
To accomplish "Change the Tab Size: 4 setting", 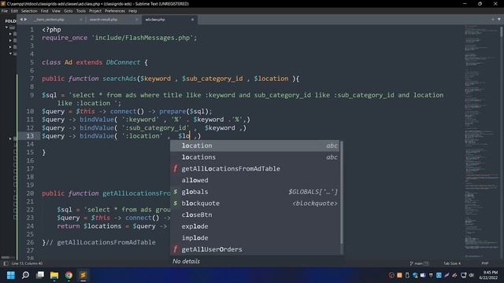I will [452, 263].
